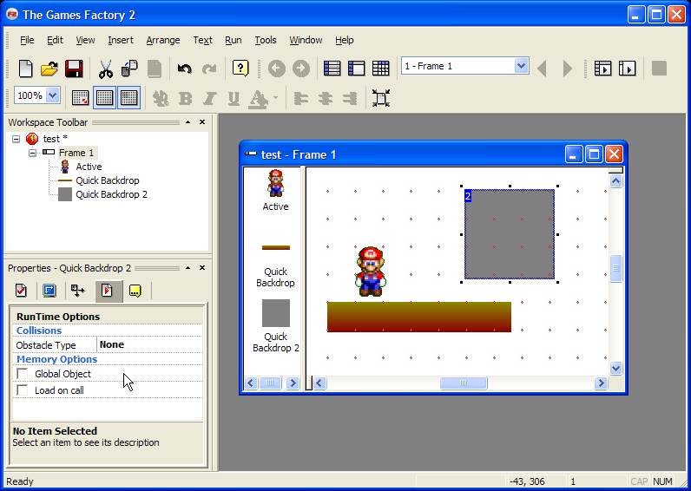Open a file with the folder icon
Screen dimensions: 691x491
click(49, 69)
